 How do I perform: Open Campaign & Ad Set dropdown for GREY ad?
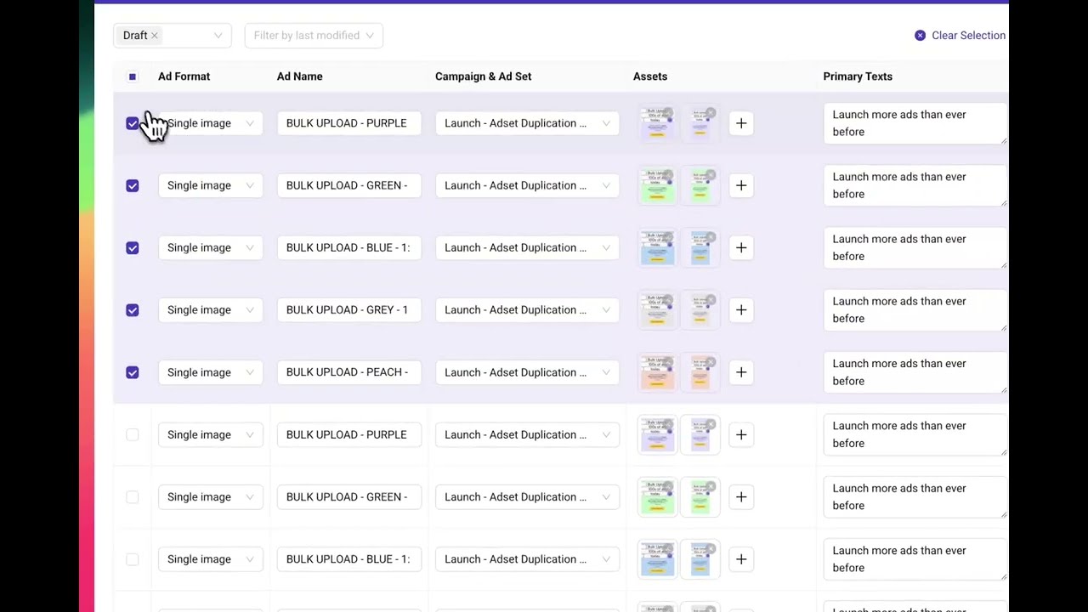pyautogui.click(x=527, y=310)
